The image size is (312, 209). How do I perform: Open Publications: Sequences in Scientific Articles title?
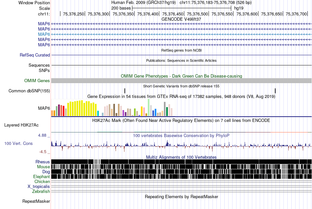click(181, 60)
